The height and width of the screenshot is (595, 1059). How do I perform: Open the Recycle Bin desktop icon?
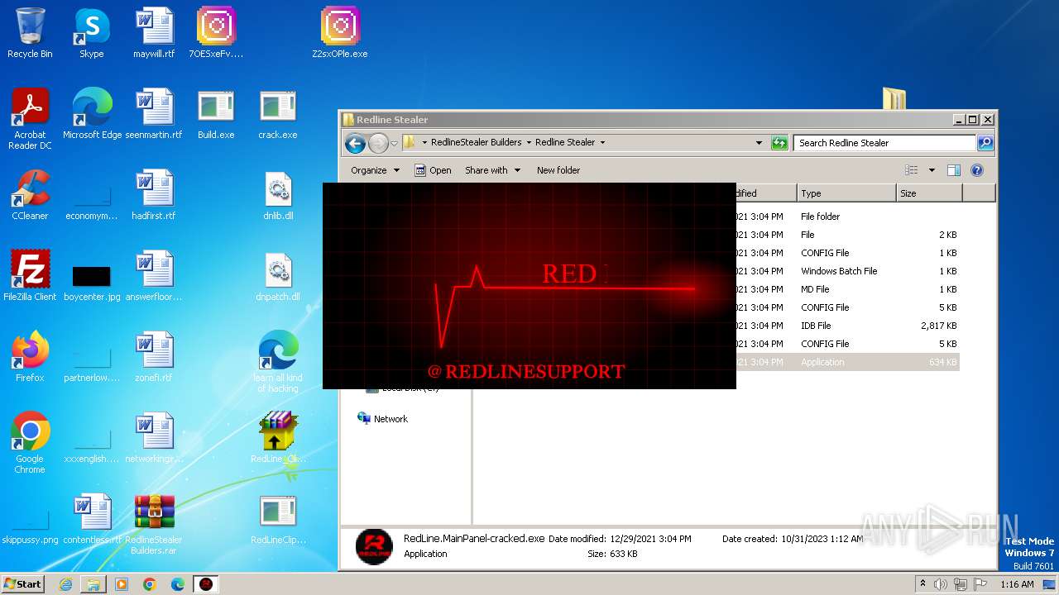click(30, 33)
